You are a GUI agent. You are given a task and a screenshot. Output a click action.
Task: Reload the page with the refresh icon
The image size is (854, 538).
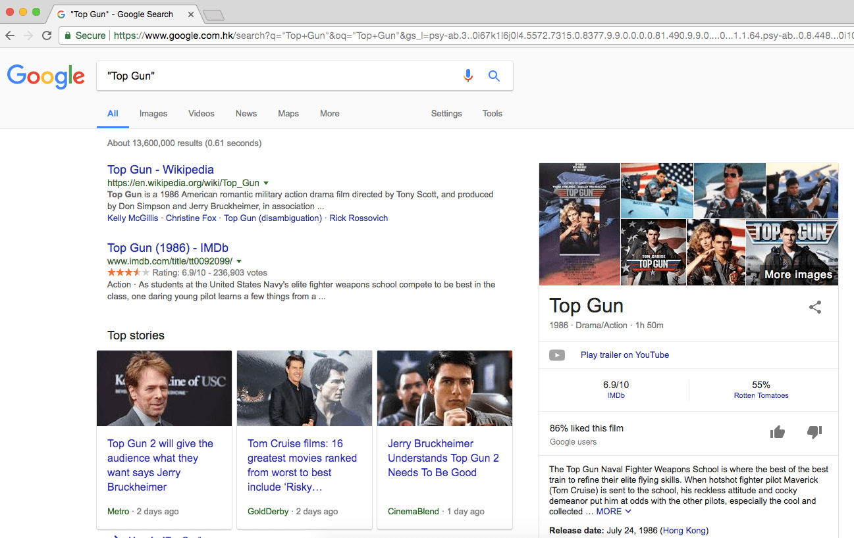[x=47, y=36]
